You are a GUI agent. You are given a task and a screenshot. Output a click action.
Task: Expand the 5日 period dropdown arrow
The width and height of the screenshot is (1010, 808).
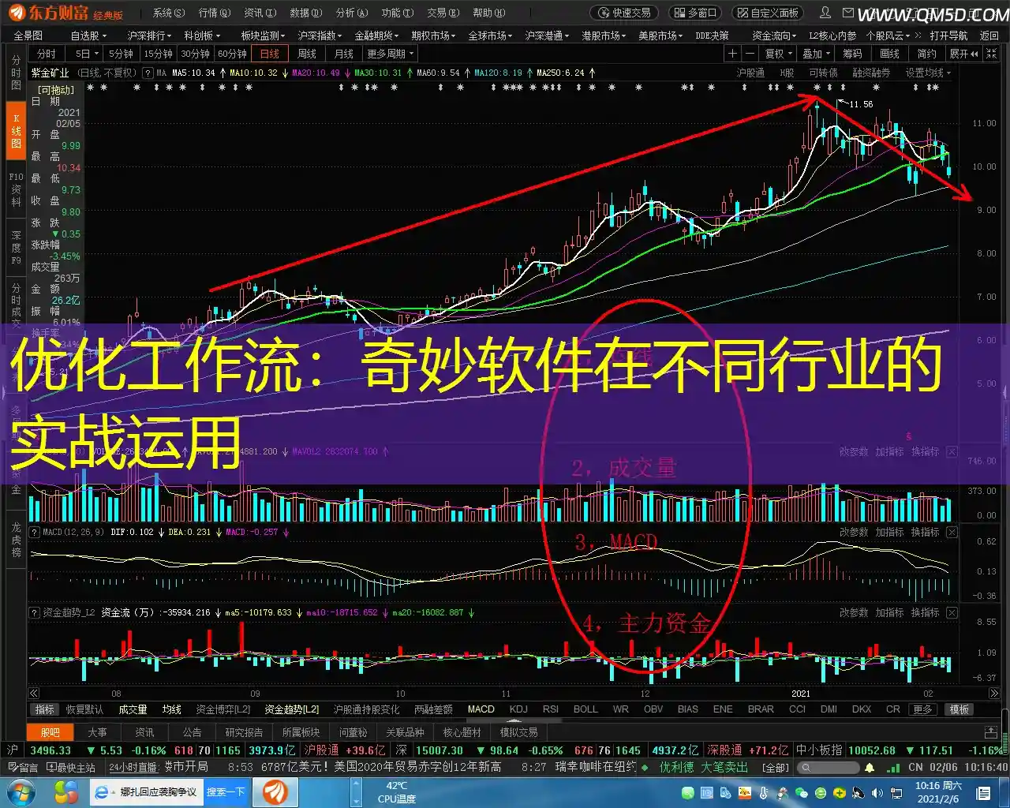tap(96, 54)
